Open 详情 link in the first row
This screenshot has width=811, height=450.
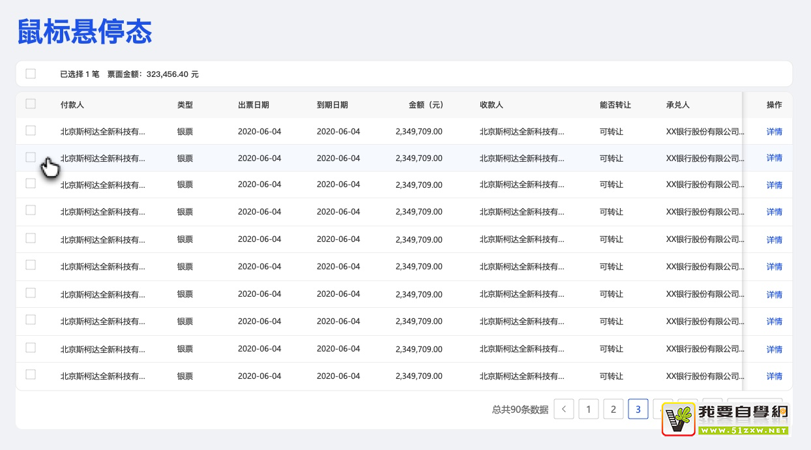click(774, 131)
